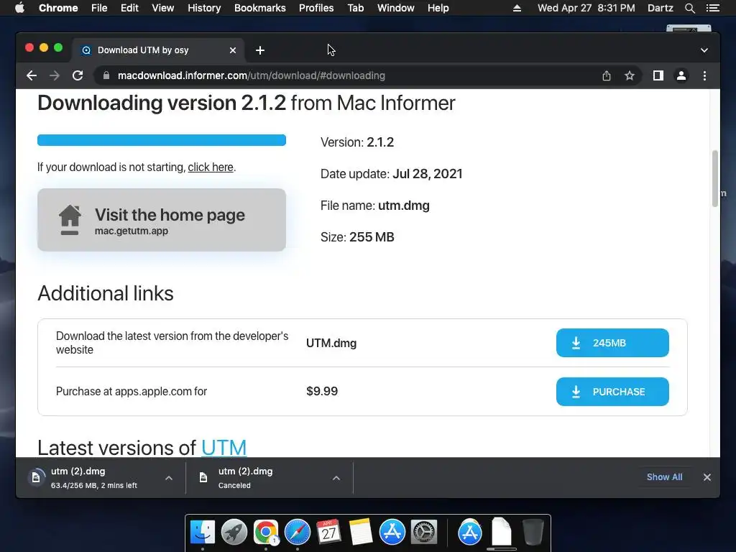736x552 pixels.
Task: Open the Bookmarks menu
Action: pos(260,8)
